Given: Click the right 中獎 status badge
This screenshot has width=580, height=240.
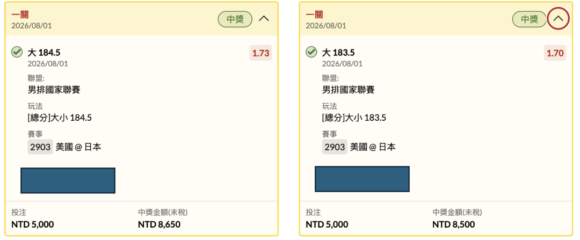Looking at the screenshot, I should click(530, 19).
